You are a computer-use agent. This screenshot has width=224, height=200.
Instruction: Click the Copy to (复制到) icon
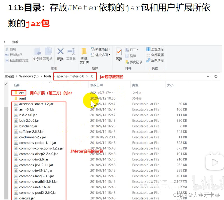(48, 51)
